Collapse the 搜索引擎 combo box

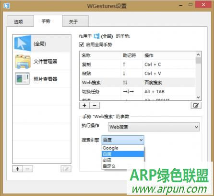[123, 140]
